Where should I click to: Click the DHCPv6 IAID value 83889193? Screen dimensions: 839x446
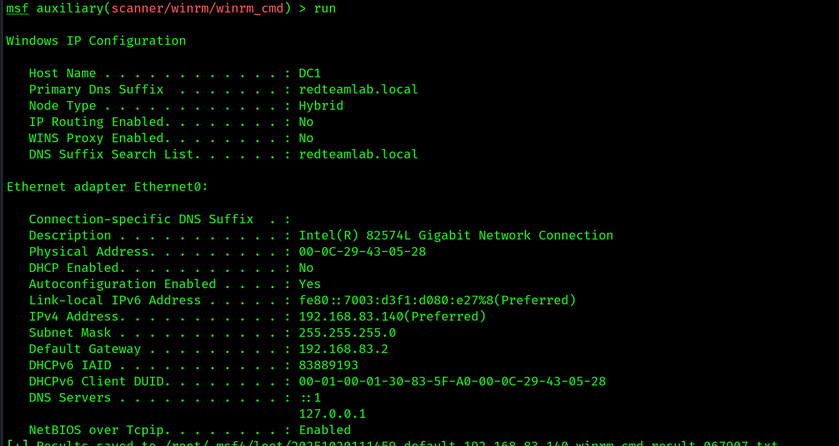point(329,366)
